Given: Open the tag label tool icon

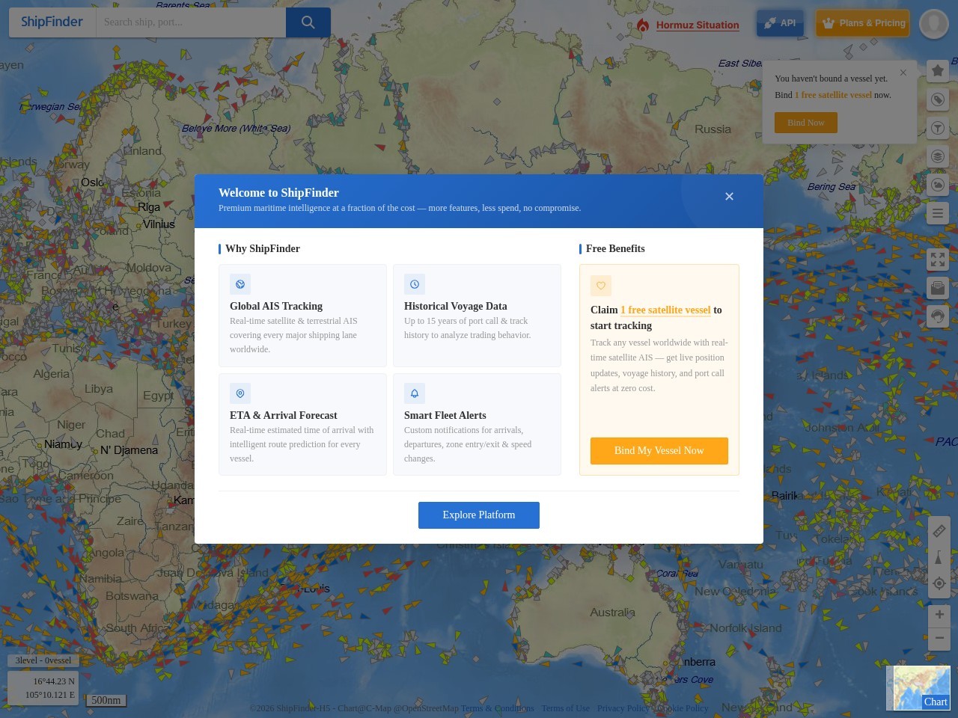Looking at the screenshot, I should pos(938,99).
